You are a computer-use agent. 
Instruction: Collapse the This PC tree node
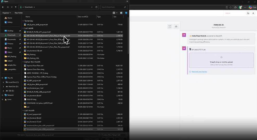(x=2, y=78)
